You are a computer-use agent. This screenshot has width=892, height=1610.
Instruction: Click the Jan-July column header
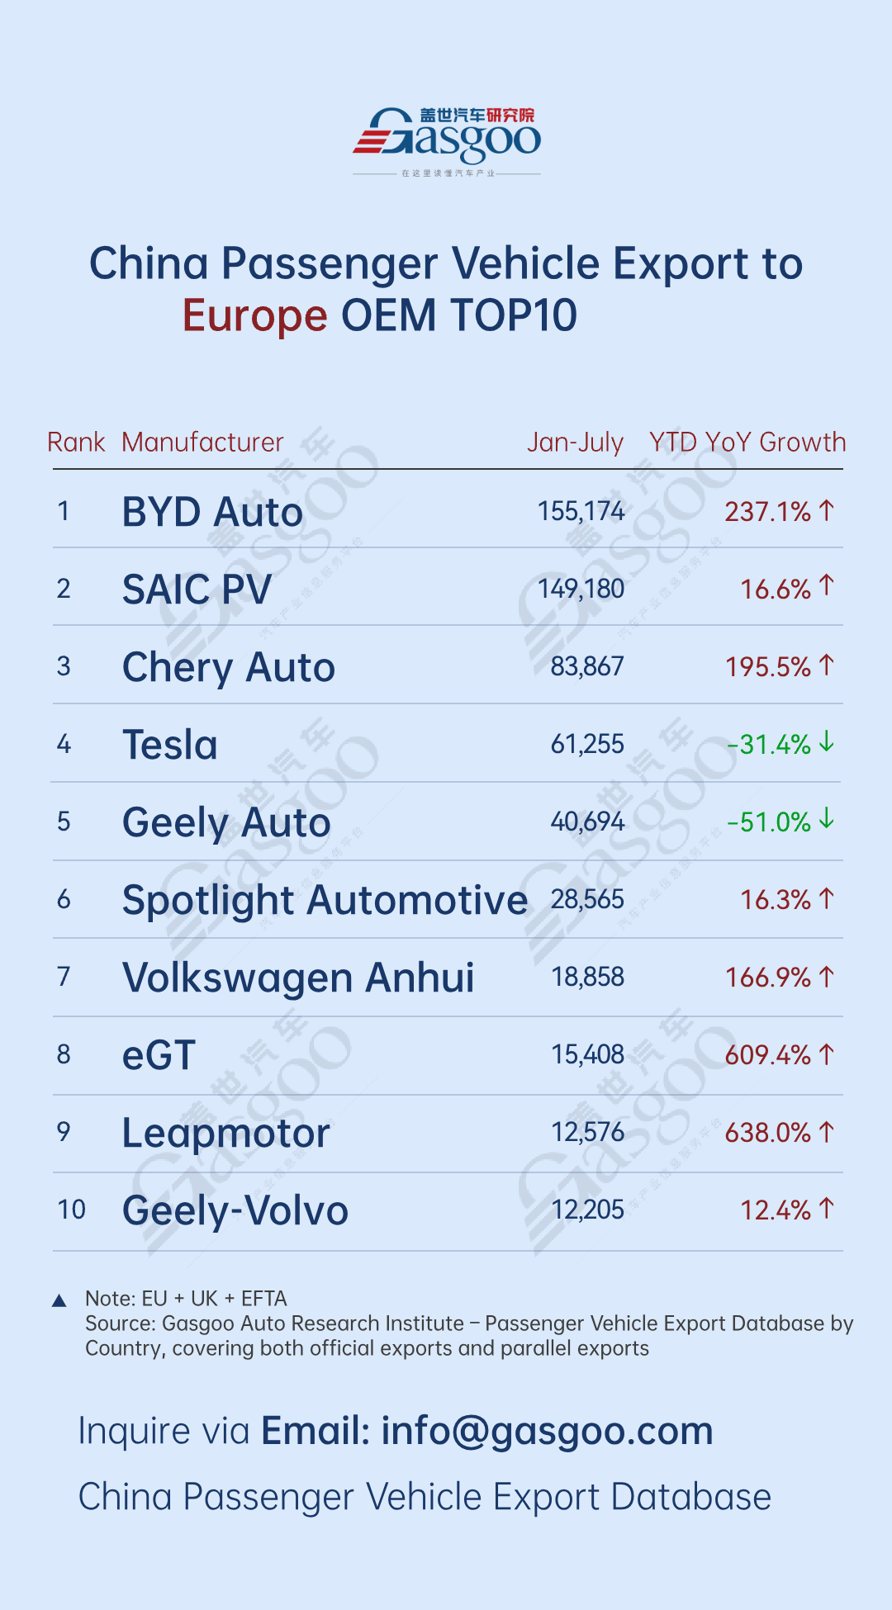pyautogui.click(x=575, y=443)
